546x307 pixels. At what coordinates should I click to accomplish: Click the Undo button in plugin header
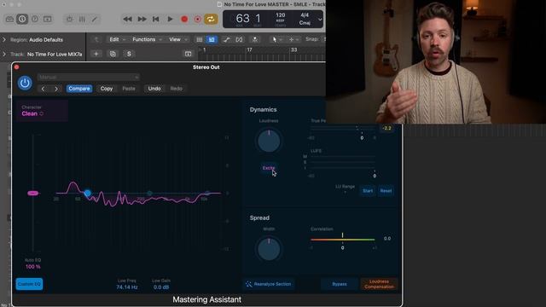point(154,89)
